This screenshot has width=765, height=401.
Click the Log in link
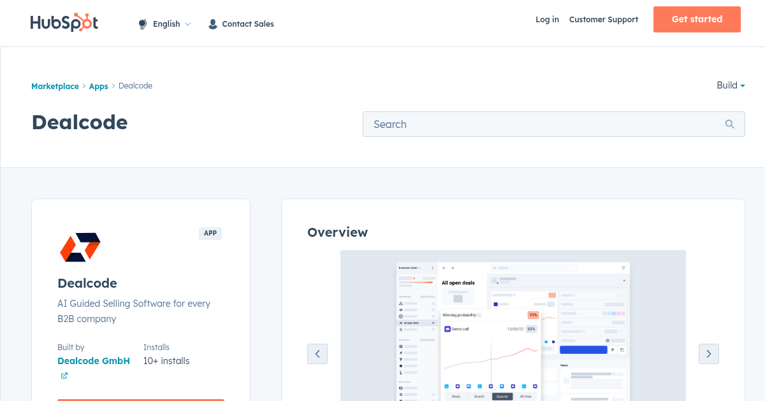click(547, 20)
